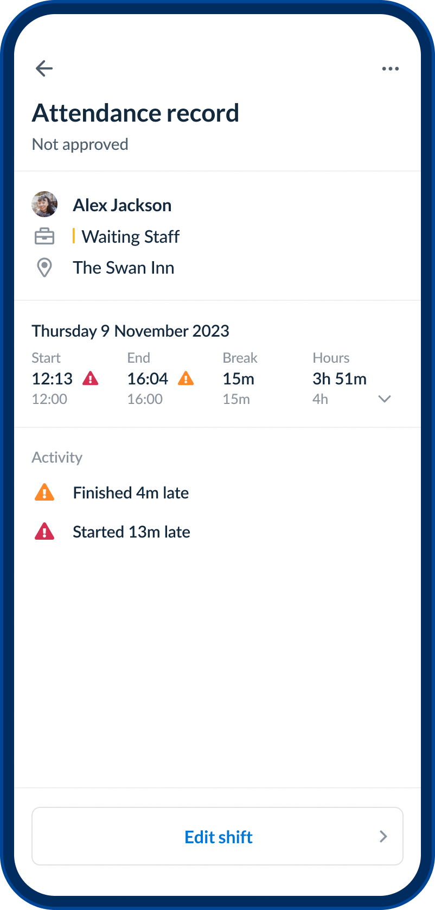Expand hours details with chevron down
Image resolution: width=435 pixels, height=910 pixels.
(385, 399)
